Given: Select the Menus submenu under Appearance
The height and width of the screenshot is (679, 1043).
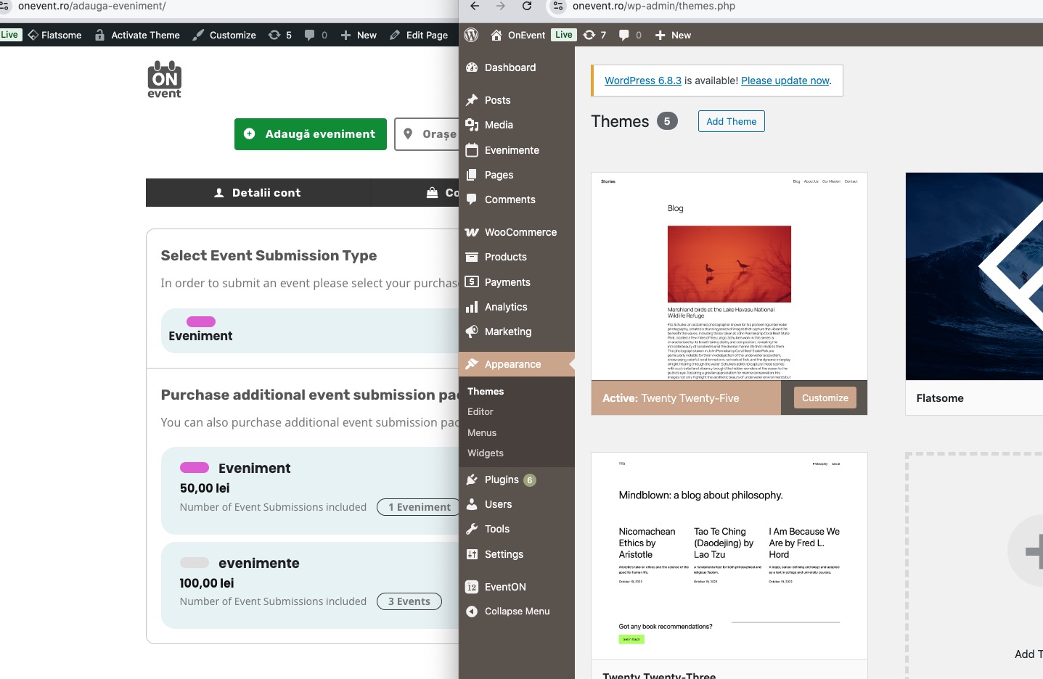Looking at the screenshot, I should click(482, 432).
